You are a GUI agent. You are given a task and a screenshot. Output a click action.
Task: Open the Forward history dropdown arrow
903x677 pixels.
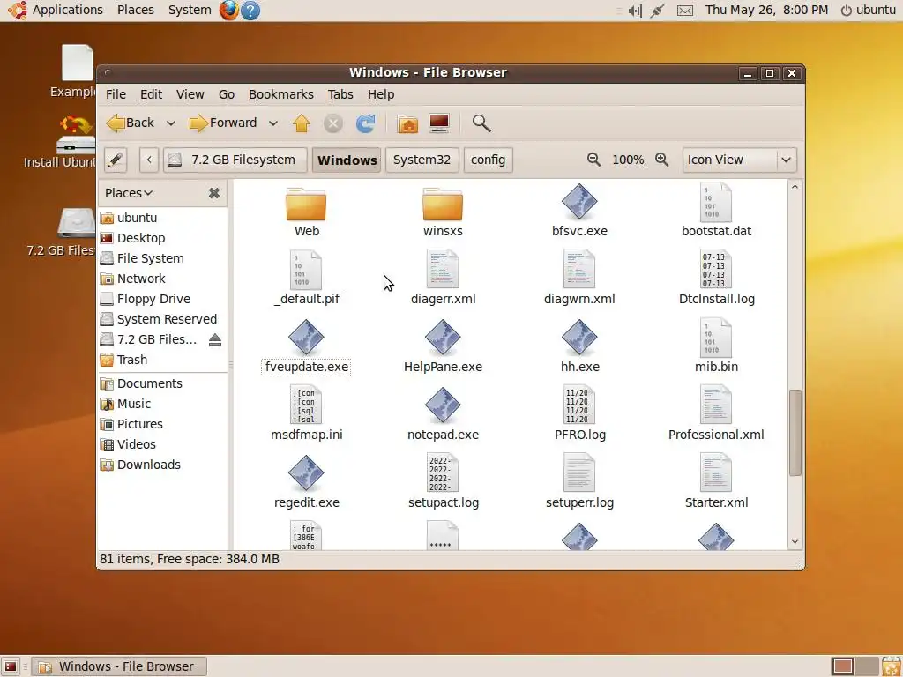click(x=273, y=123)
